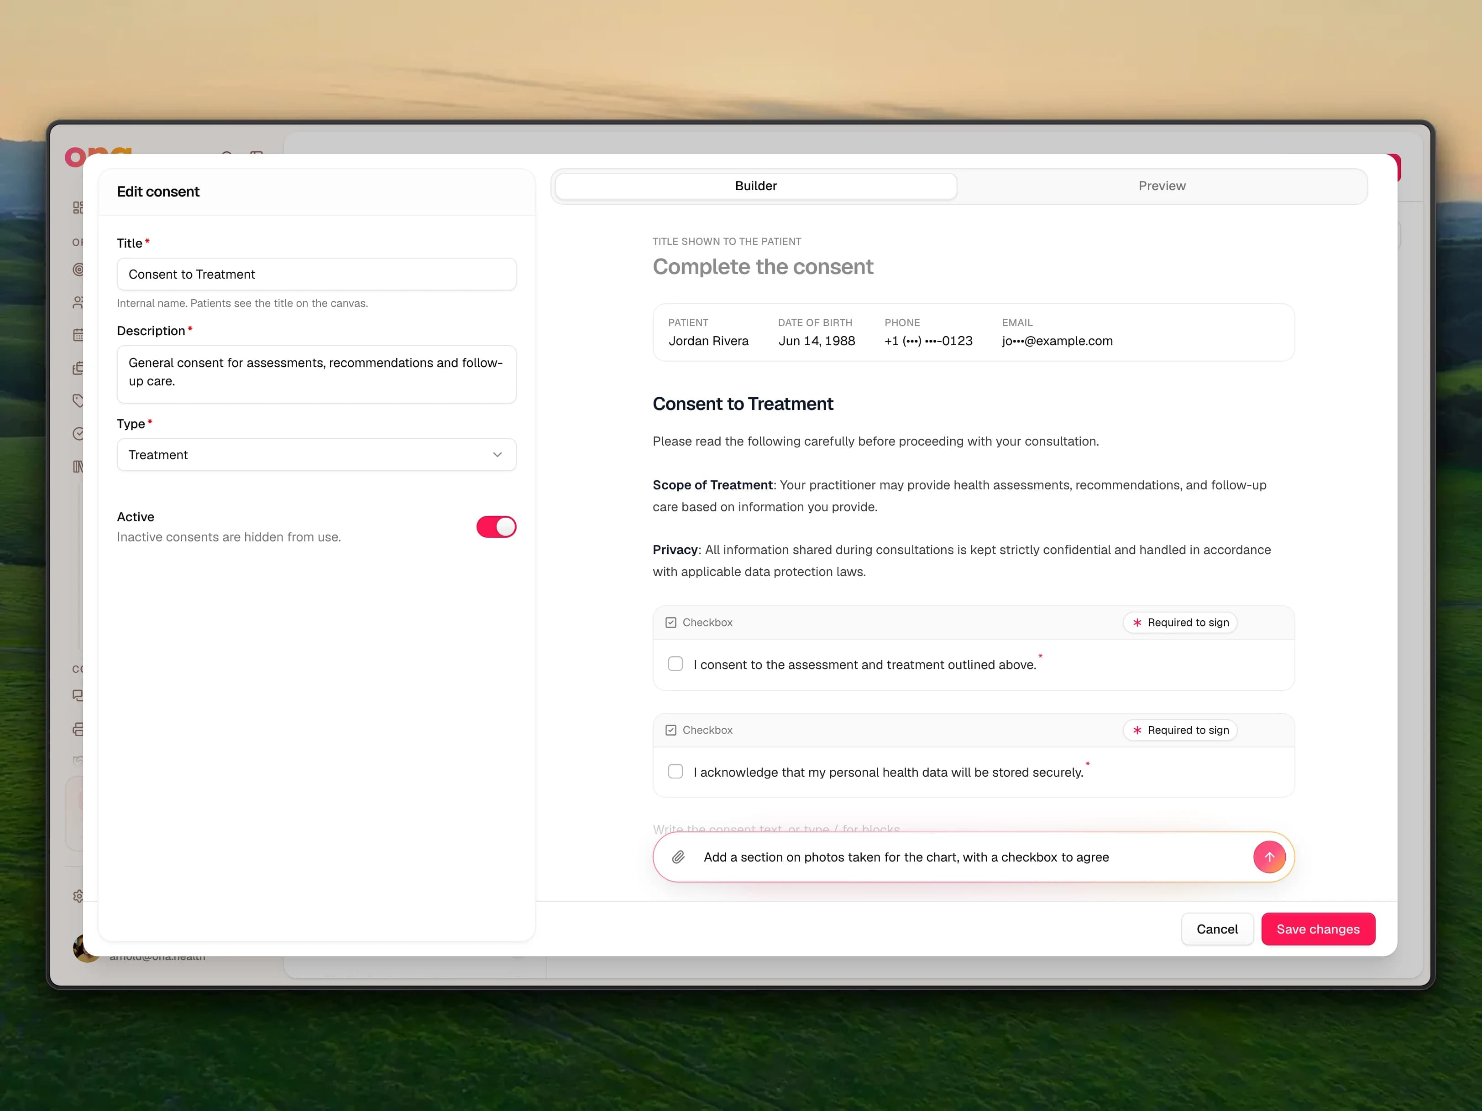Click the Cancel button
This screenshot has width=1482, height=1111.
click(1217, 929)
